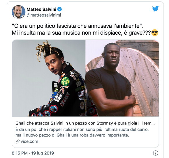Image resolution: width=169 pixels, height=158 pixels.
Task: Click the right photo with black t-shirt
Action: pos(122,78)
